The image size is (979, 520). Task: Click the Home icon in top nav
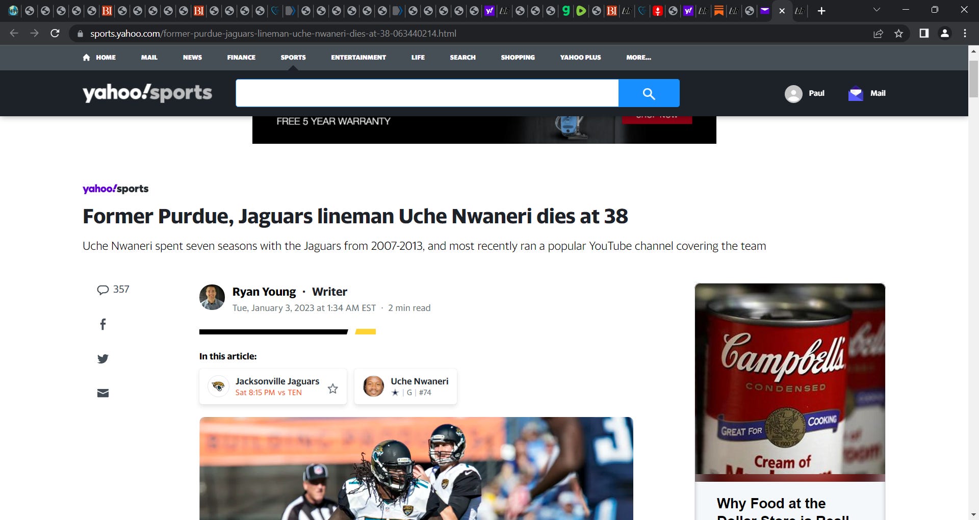86,58
